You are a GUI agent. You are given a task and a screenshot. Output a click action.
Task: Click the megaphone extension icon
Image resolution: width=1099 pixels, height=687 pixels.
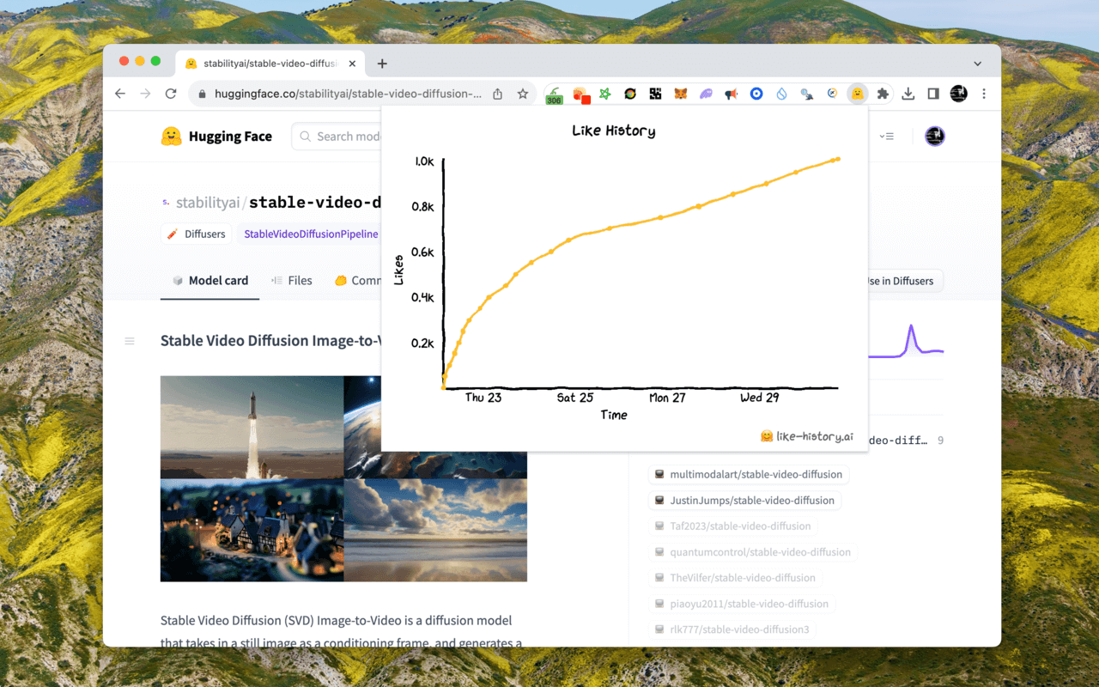[731, 94]
